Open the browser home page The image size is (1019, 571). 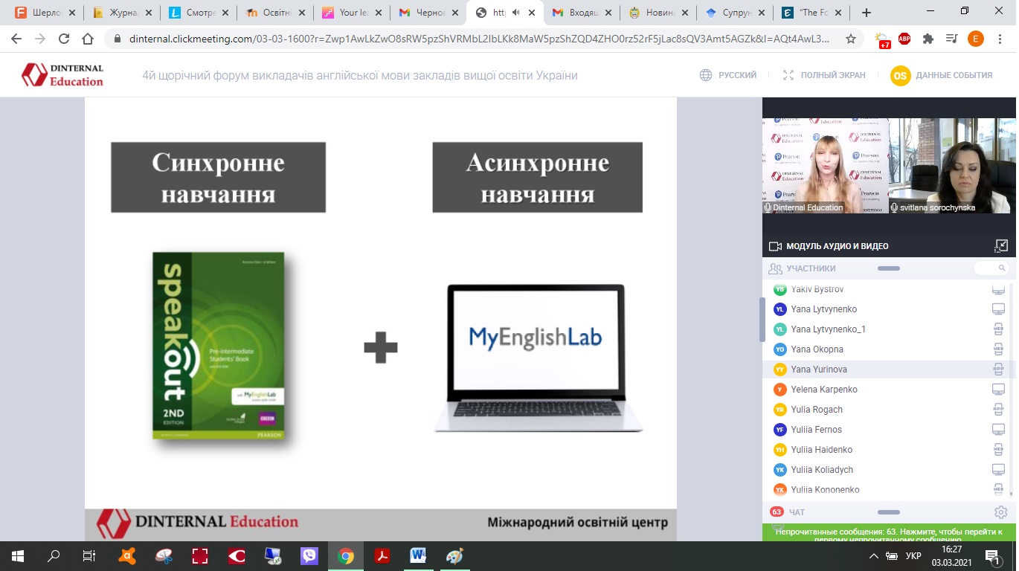point(88,39)
